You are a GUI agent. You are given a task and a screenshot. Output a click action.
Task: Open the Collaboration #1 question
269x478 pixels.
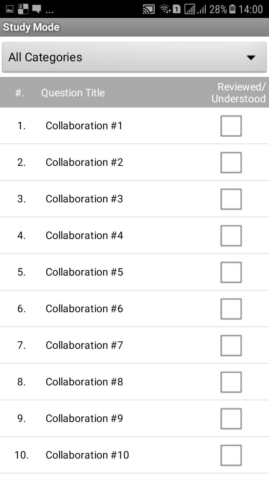pyautogui.click(x=84, y=126)
